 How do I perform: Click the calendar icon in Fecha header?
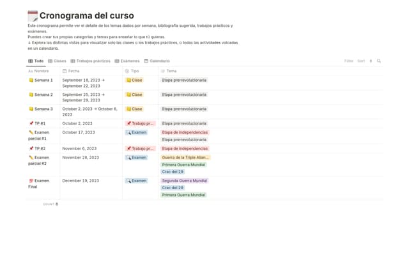[x=65, y=71]
